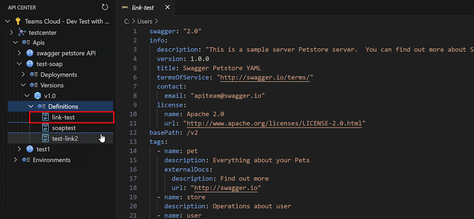
Task: Collapse the Teams Cloud subscription node
Action: [8, 22]
